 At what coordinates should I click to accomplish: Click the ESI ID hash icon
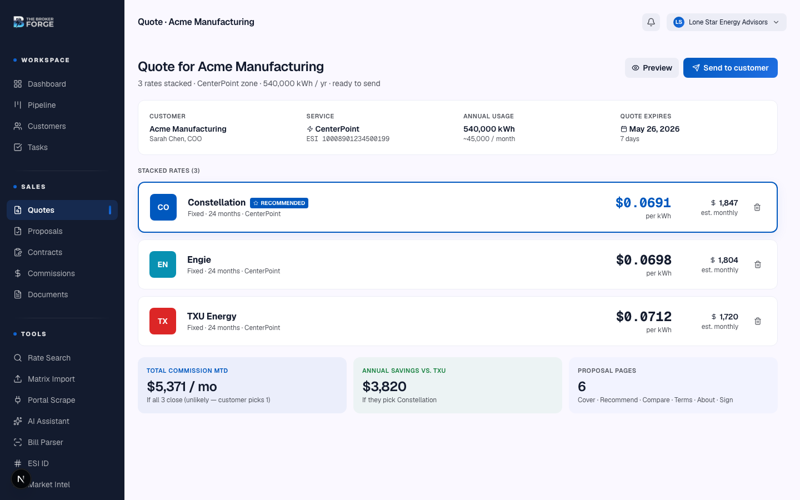18,463
